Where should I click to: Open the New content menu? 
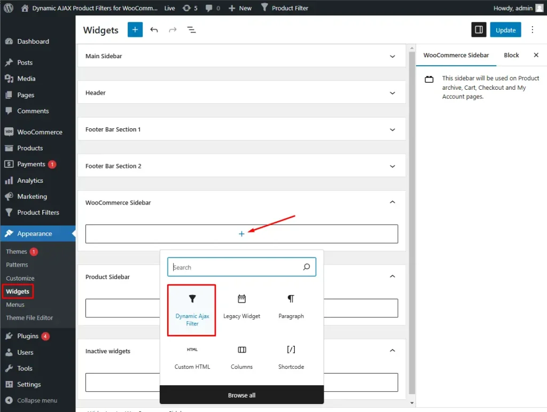[240, 7]
